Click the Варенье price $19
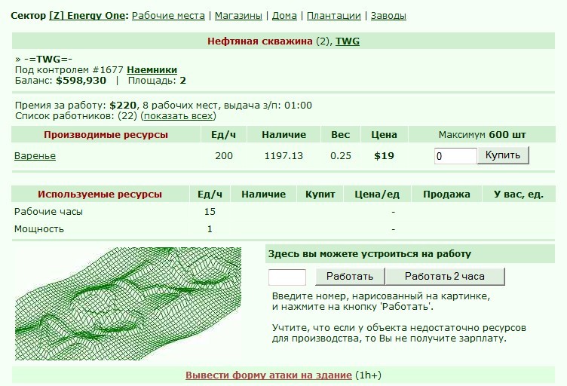The height and width of the screenshot is (386, 567). [384, 156]
